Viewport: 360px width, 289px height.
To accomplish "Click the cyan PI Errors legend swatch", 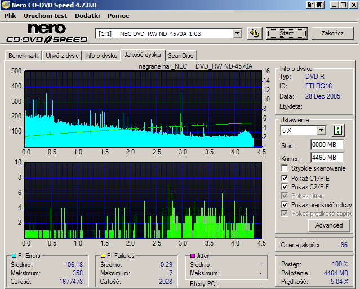I will click(14, 256).
